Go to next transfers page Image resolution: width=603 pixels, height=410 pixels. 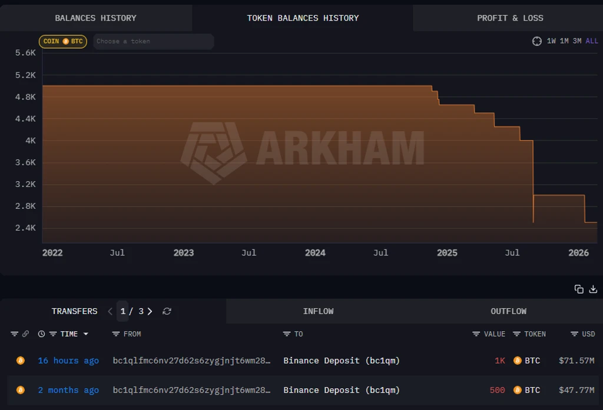[x=150, y=311]
